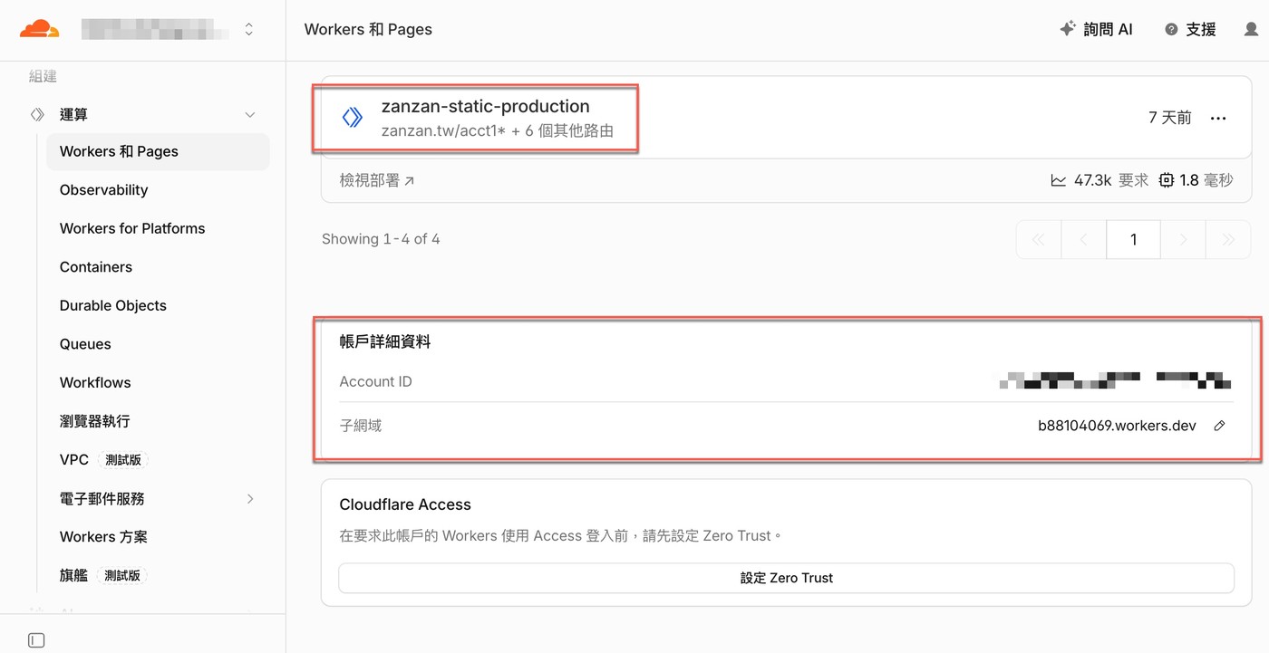1269x653 pixels.
Task: Go to the previous results page
Action: coord(1084,240)
